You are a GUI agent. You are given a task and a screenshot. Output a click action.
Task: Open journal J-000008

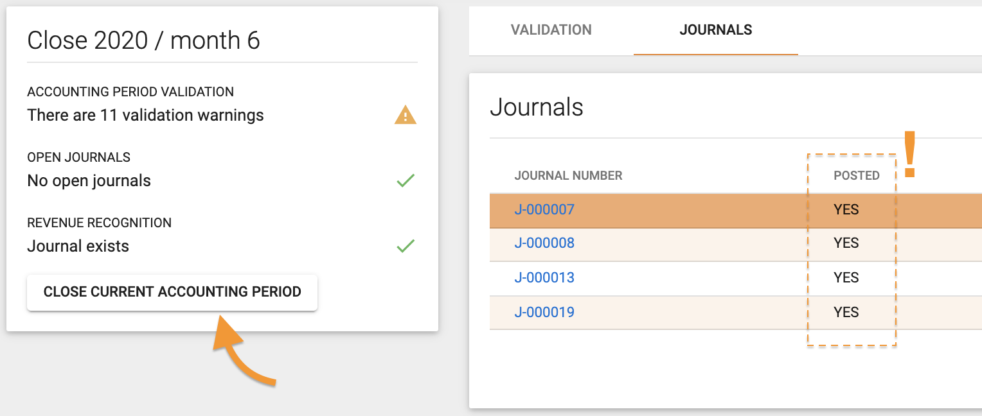coord(544,243)
